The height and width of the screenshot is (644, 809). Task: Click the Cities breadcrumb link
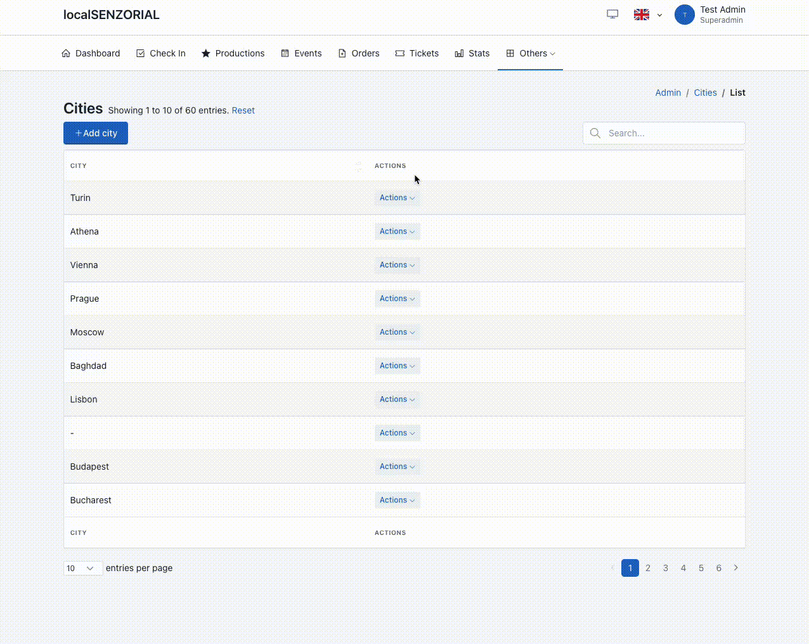(x=705, y=93)
